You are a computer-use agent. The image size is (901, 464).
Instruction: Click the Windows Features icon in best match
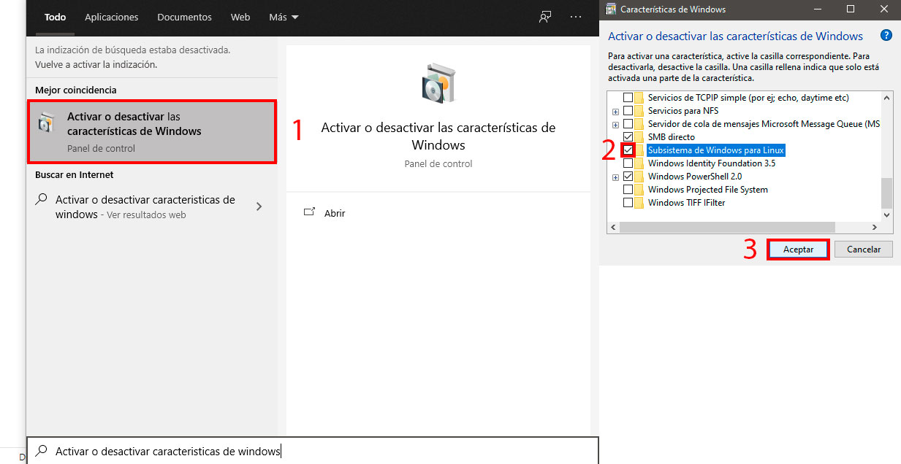47,123
